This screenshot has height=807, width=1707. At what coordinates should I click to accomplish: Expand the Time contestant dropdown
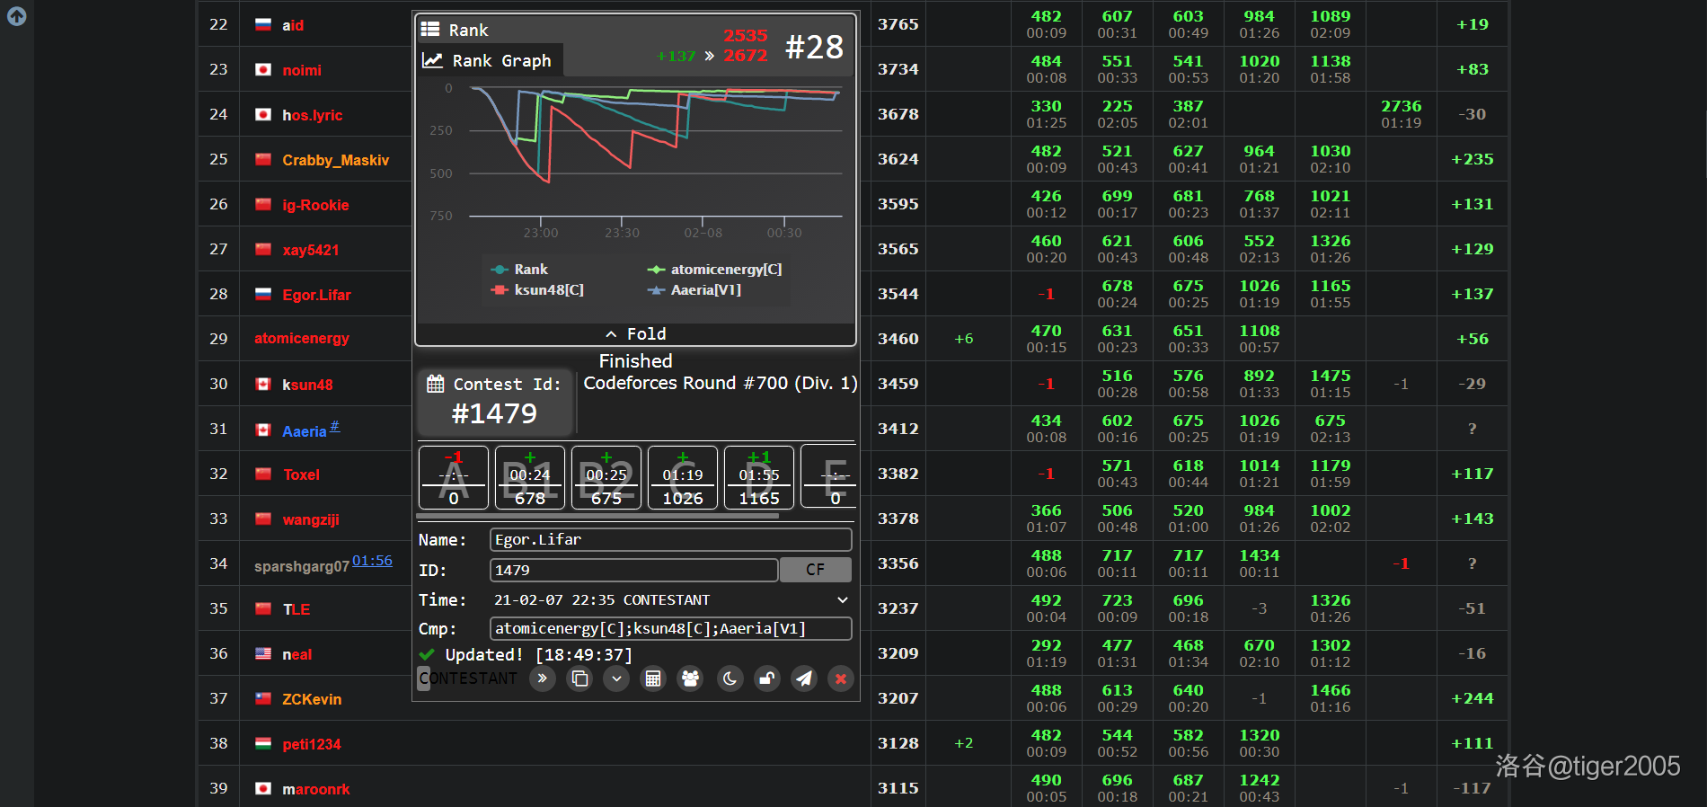843,599
